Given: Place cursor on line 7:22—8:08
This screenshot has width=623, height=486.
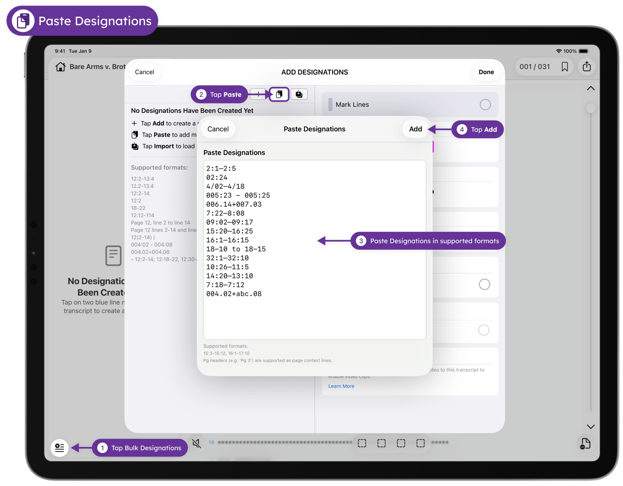Looking at the screenshot, I should pos(225,213).
